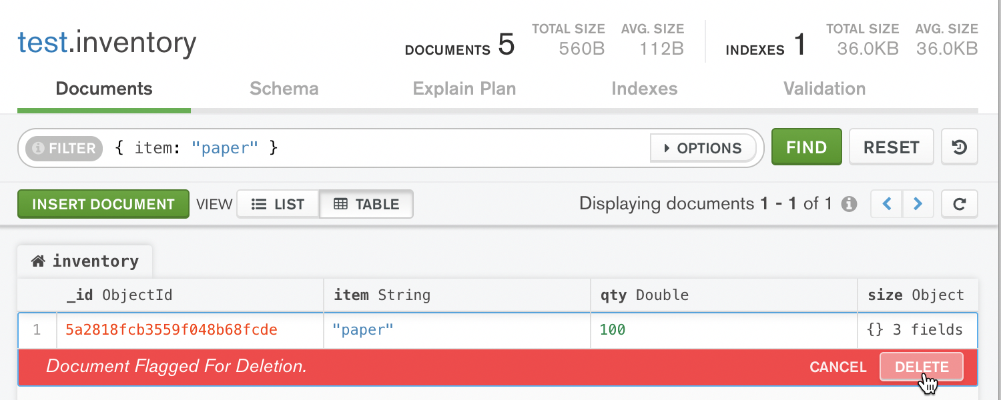The image size is (1001, 400).
Task: Click the home icon in inventory breadcrumb
Action: pos(38,261)
